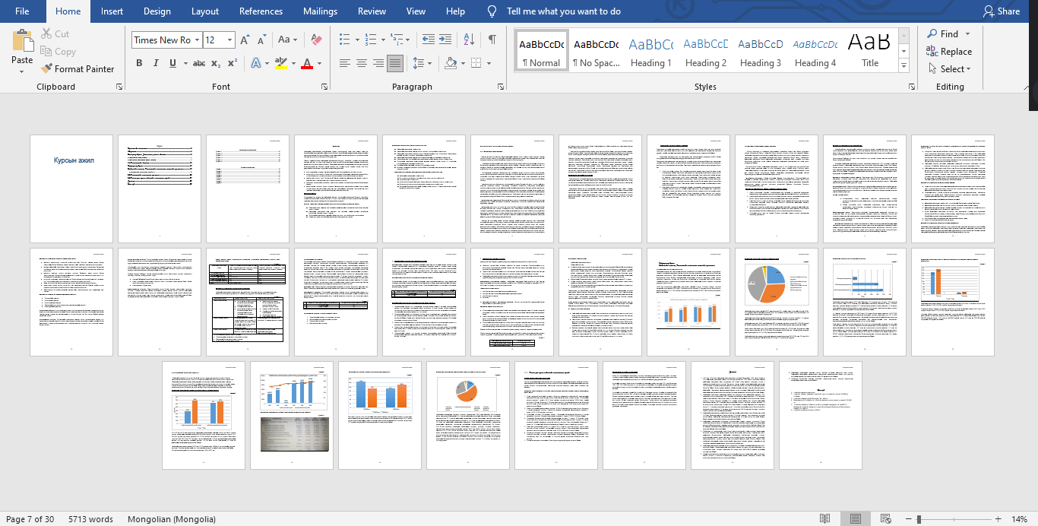Open the Insert ribbon tab

[112, 11]
